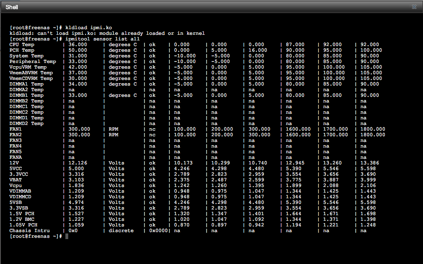Click the 'DIMMA2 Temp' label

[x=26, y=90]
